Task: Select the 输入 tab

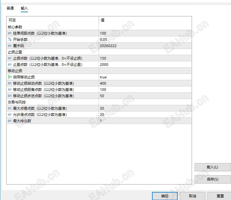Action: point(24,8)
